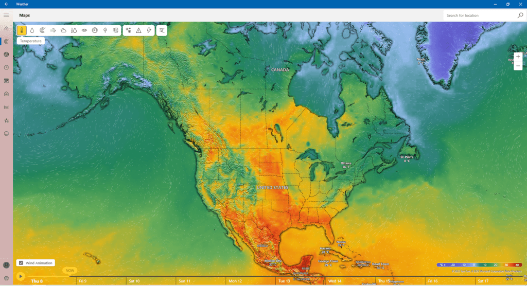Screen dimensions: 527x286
Task: Open the visibility eye layer
Action: (x=84, y=30)
